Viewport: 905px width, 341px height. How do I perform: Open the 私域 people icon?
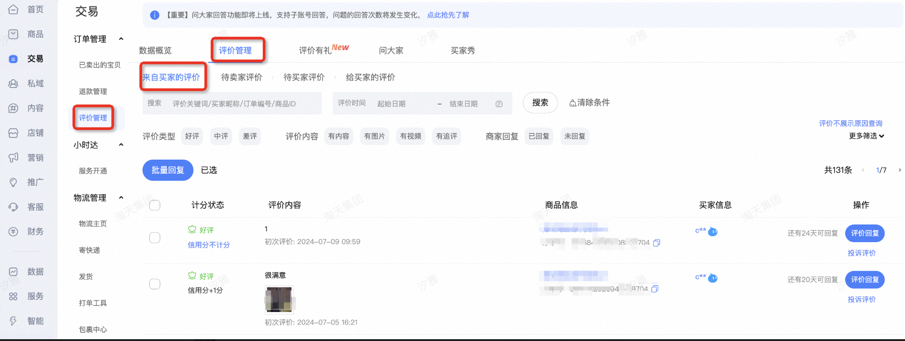(14, 83)
